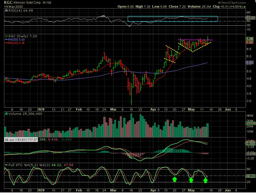Click the red 6.95 MA(10) axis tag

250,42
